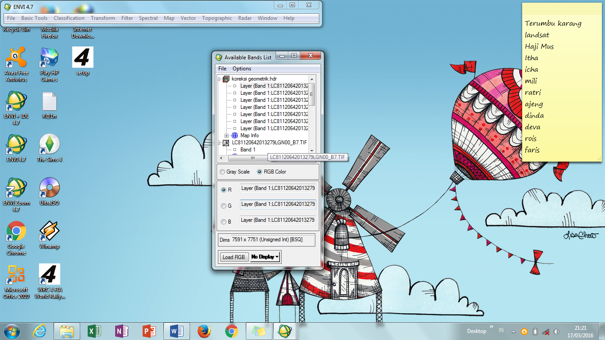Launch OneNote from the taskbar
This screenshot has height=340, width=605.
point(122,331)
